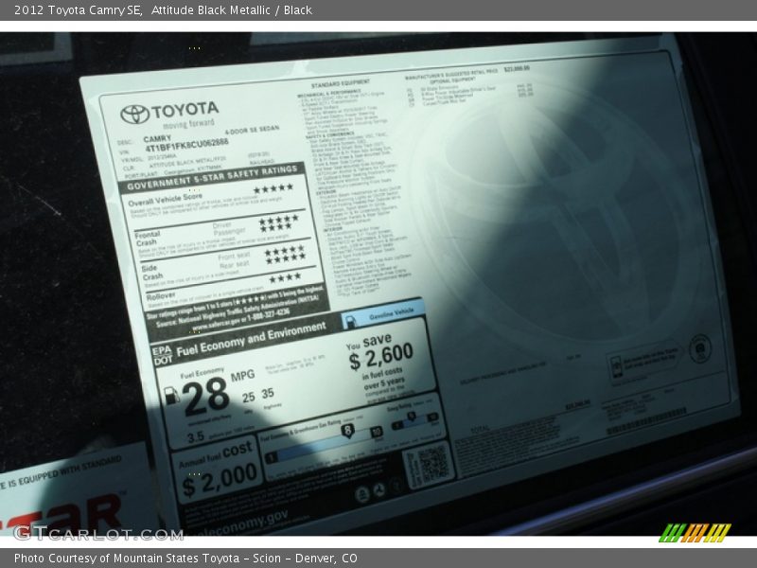
Task: Click the striped color logo bottom right
Action: 695,533
